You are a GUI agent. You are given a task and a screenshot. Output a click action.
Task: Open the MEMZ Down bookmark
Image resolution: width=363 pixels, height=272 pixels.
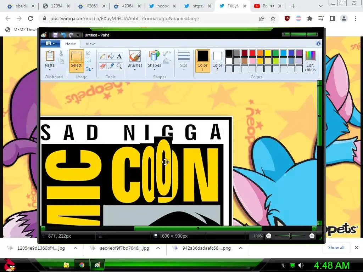click(21, 30)
